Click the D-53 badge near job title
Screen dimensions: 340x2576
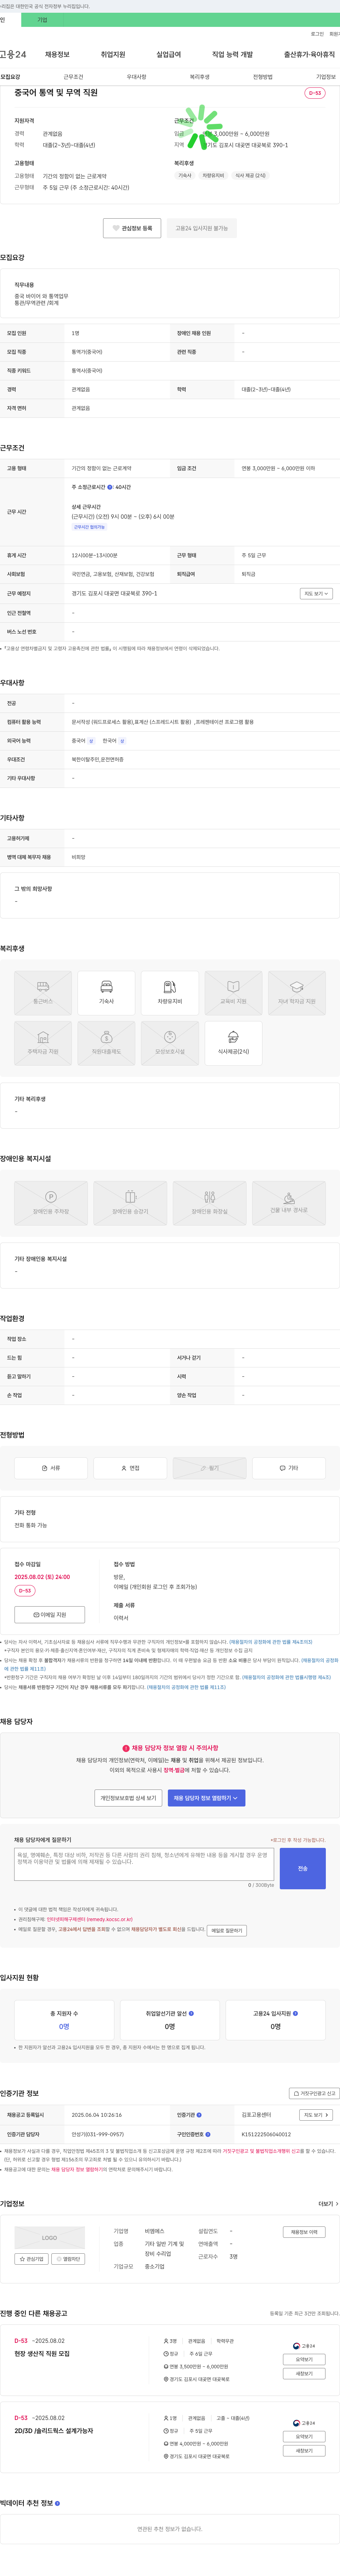(314, 93)
